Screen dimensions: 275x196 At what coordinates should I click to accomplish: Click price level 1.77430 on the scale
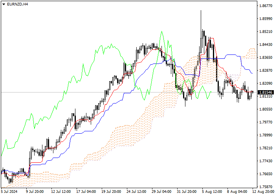click(x=266, y=161)
